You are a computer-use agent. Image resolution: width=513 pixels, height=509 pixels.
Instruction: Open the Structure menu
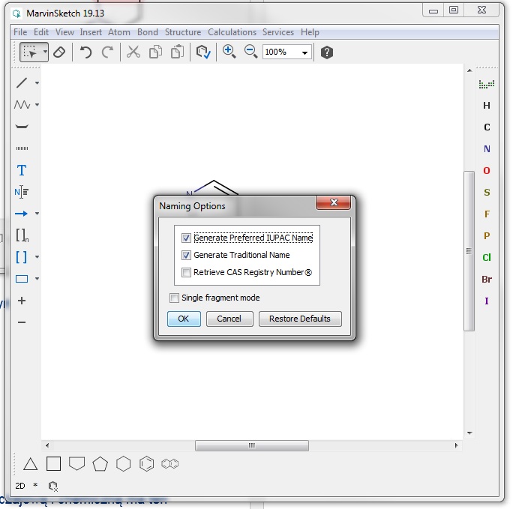183,32
